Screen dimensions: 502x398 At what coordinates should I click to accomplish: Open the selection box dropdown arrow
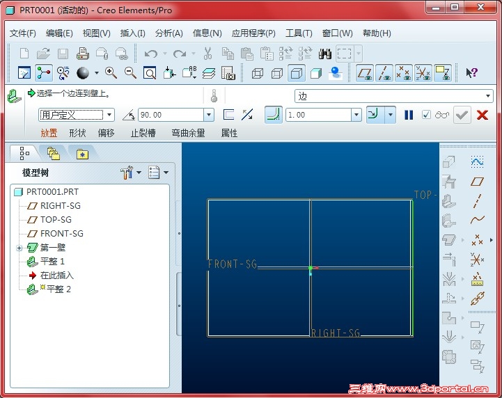click(359, 54)
